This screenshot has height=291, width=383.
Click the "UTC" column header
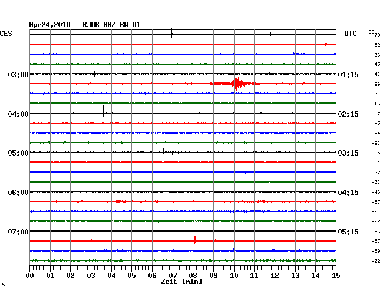(x=350, y=34)
